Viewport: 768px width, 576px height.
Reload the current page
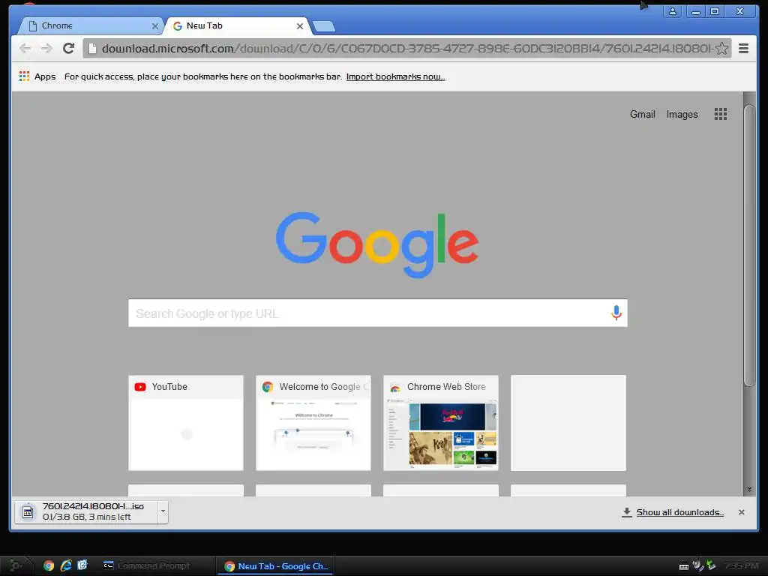tap(68, 49)
